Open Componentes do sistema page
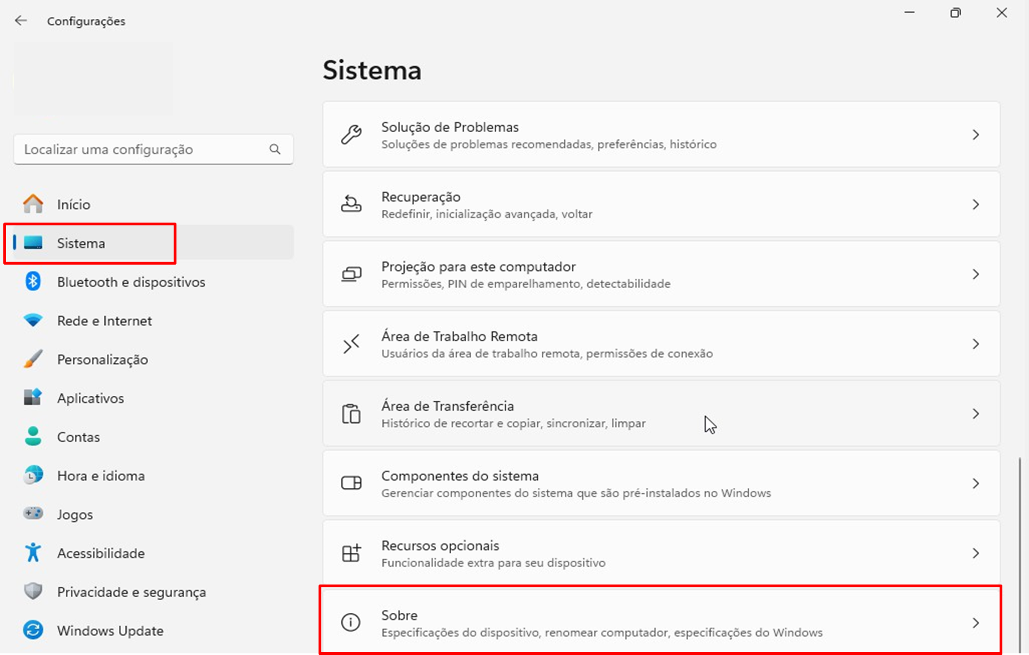The height and width of the screenshot is (655, 1029). pos(661,483)
